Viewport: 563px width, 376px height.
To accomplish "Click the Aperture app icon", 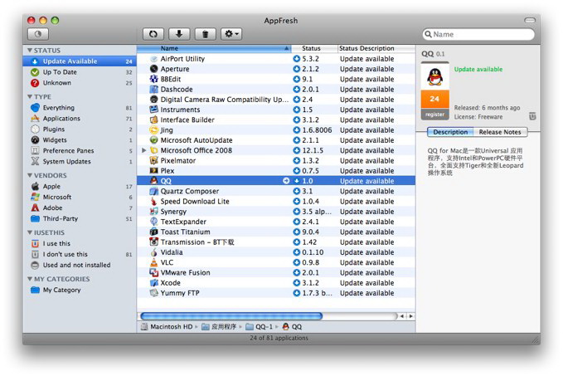I will coord(153,69).
